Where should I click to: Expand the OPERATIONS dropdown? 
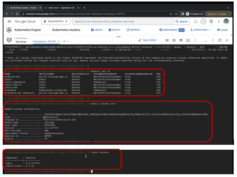pos(200,30)
